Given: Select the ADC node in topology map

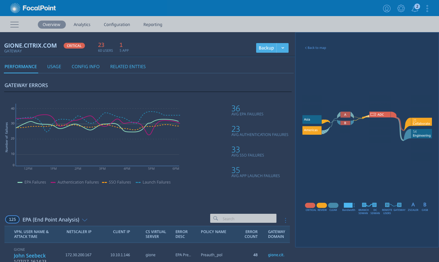Looking at the screenshot, I should pos(380,114).
